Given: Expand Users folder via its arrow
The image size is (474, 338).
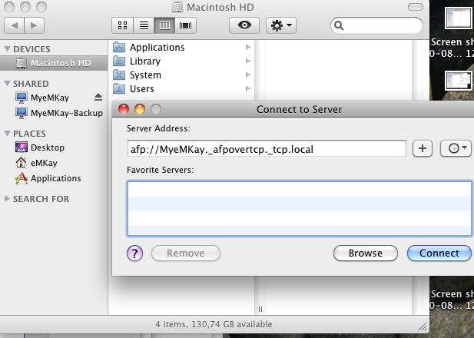Looking at the screenshot, I should (248, 89).
